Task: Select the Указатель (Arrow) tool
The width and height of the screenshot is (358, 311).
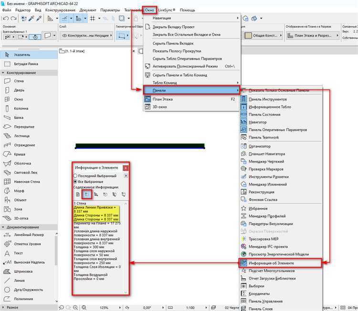Action: 29,55
